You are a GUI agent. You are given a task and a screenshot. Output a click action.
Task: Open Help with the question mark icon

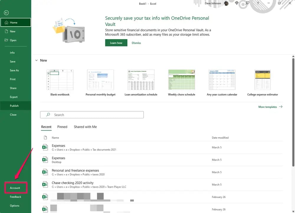coord(258,3)
